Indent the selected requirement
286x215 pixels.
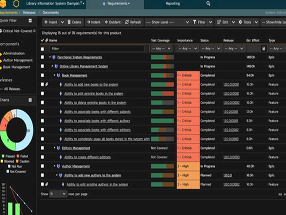93,22
